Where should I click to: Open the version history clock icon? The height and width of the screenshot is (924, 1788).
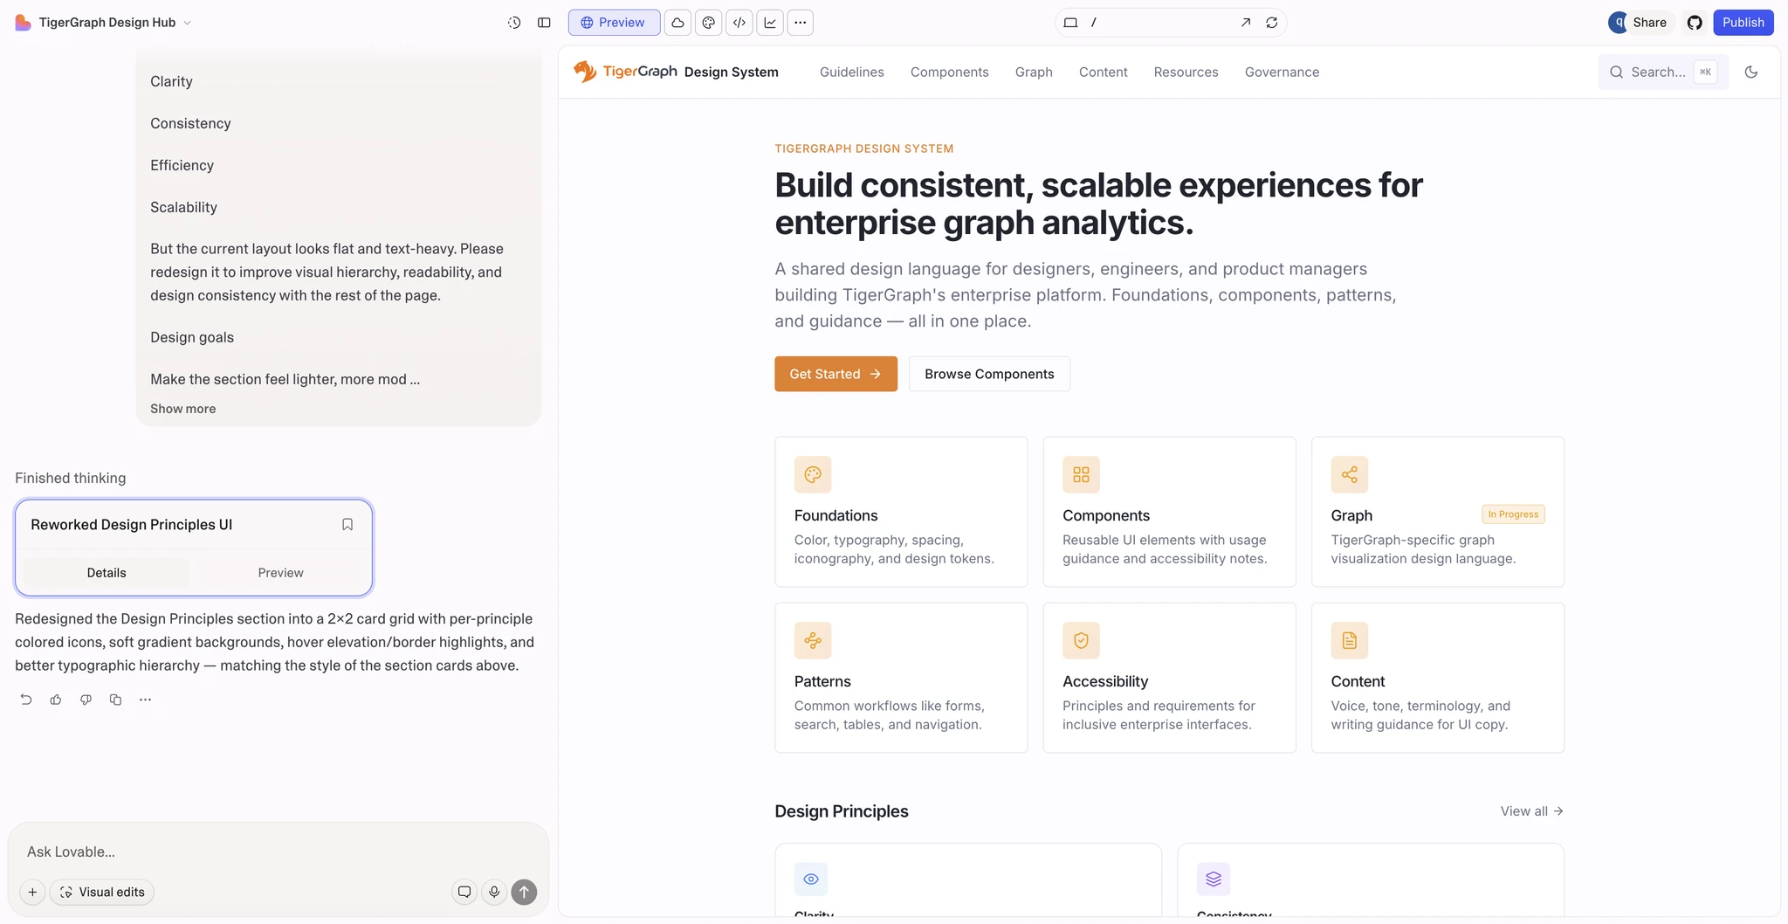tap(514, 23)
